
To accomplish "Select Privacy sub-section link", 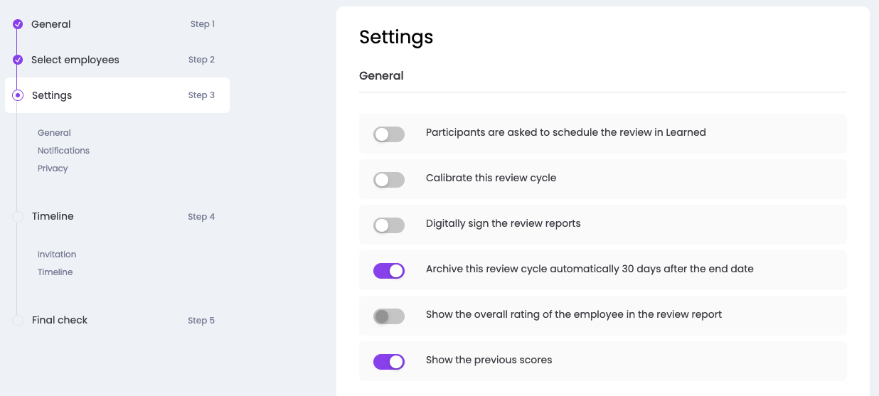I will coord(53,168).
